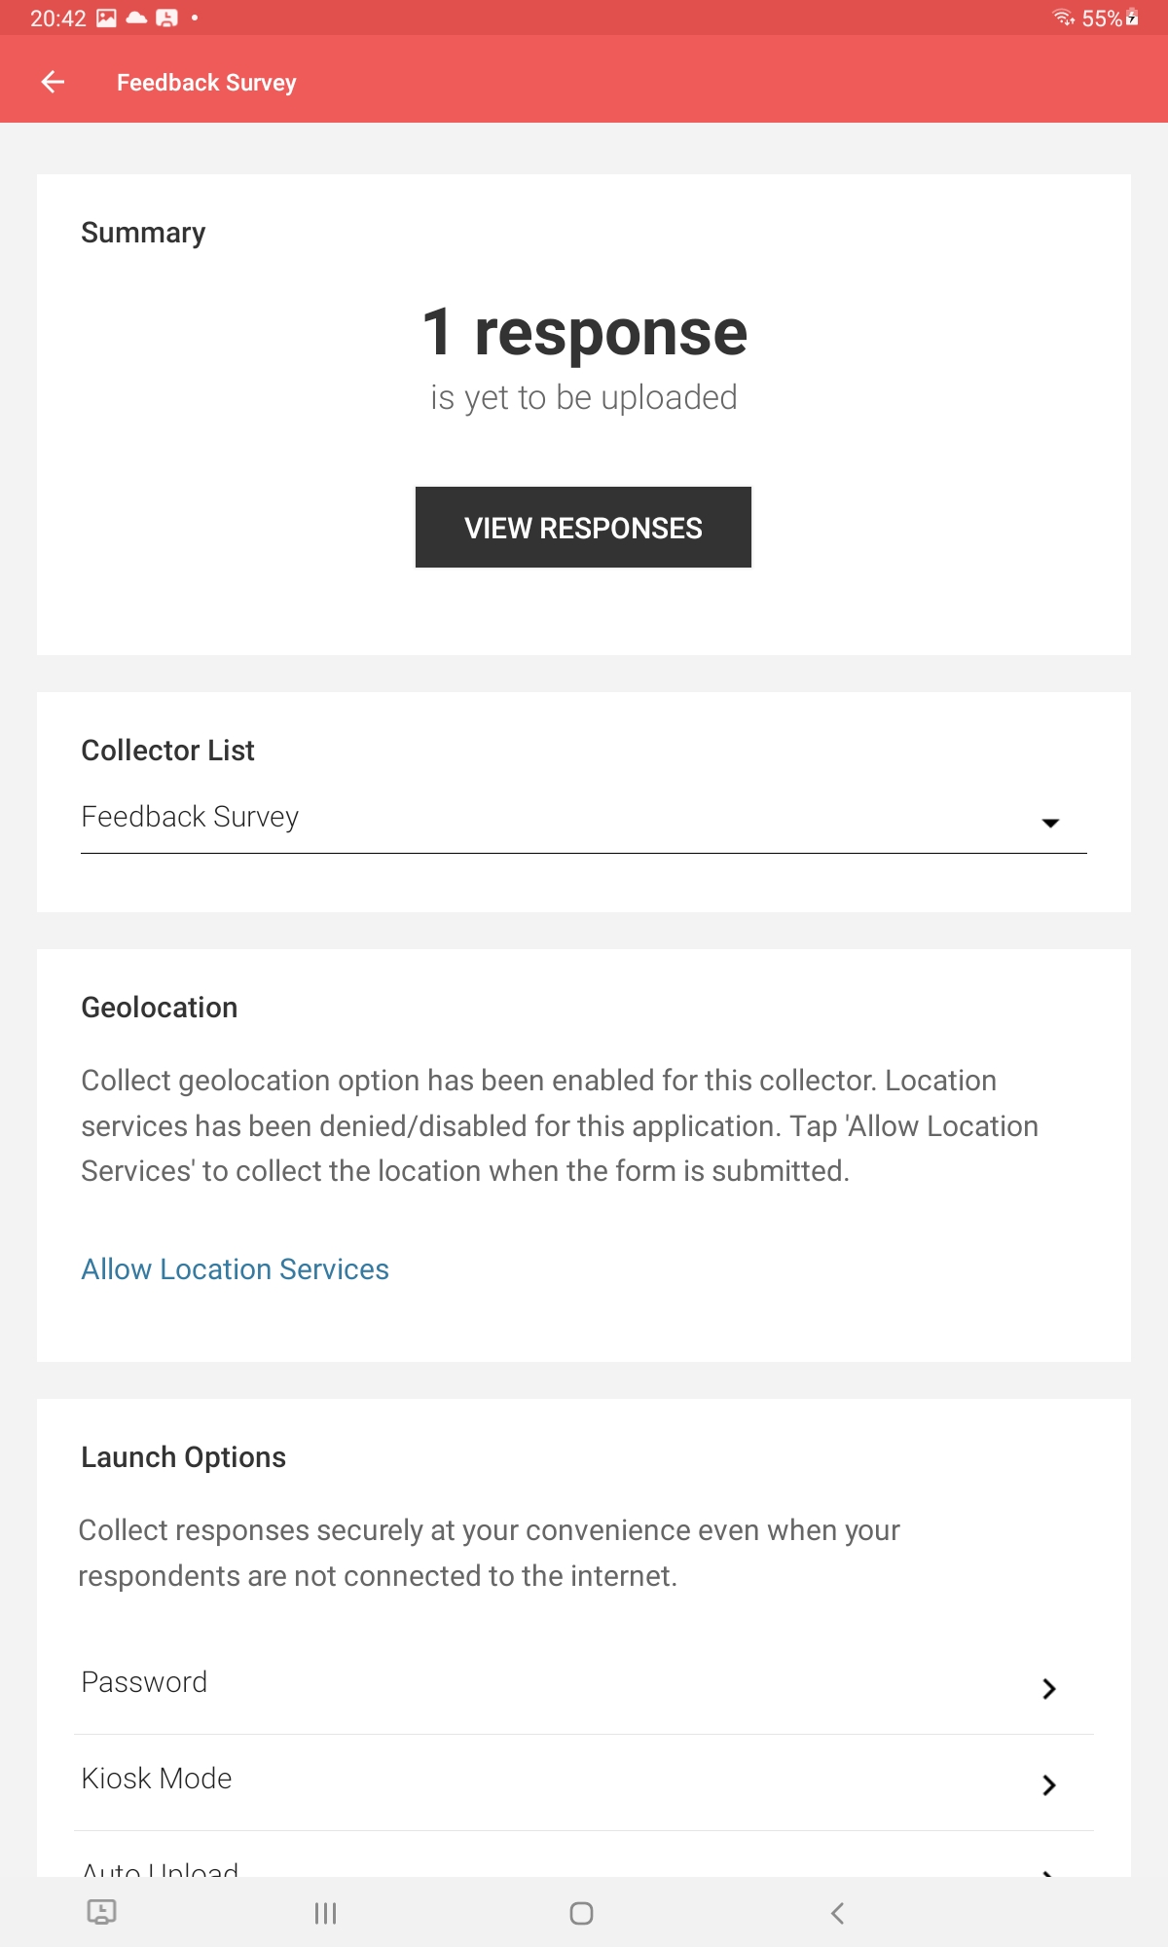The width and height of the screenshot is (1168, 1947).
Task: Tap the image notification icon in status bar
Action: pyautogui.click(x=106, y=18)
